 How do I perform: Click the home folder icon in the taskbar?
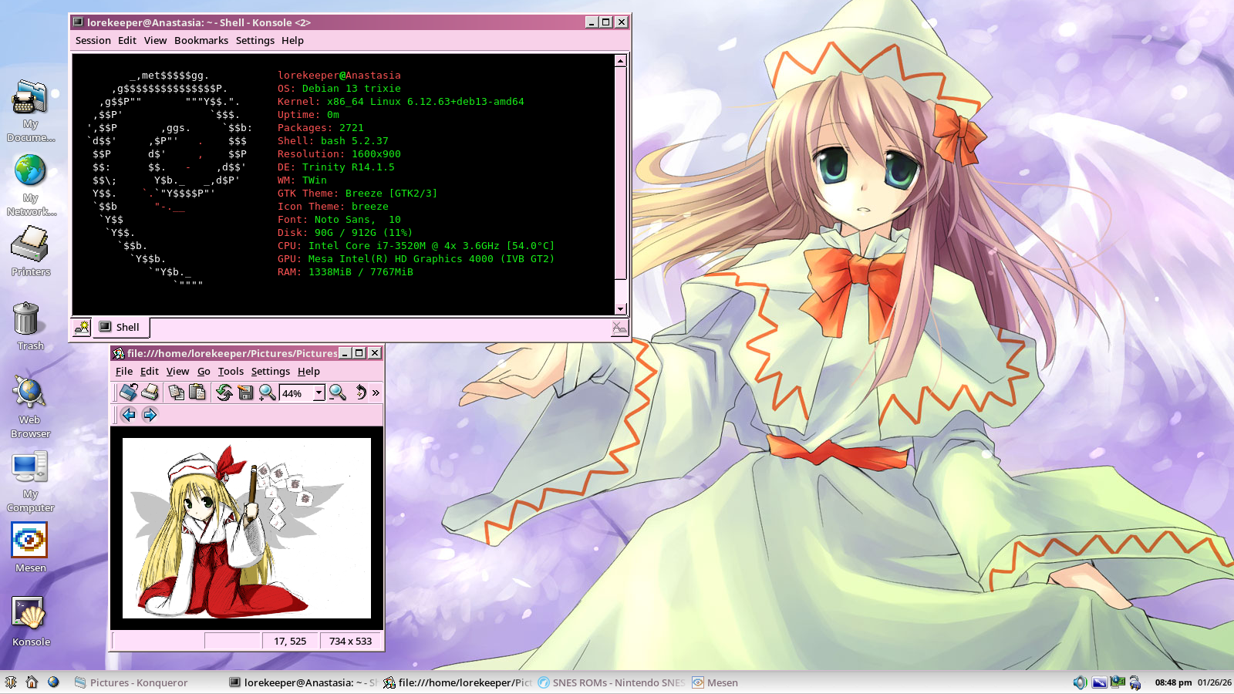pyautogui.click(x=32, y=682)
